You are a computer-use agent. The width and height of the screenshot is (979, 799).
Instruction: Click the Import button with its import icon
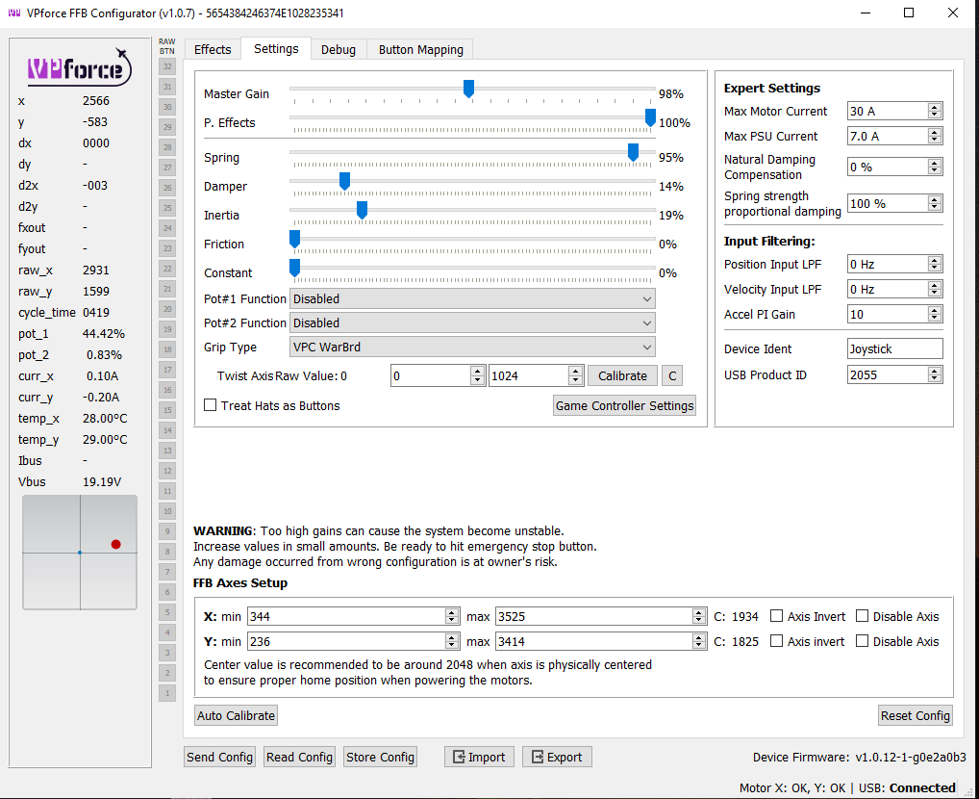point(478,757)
